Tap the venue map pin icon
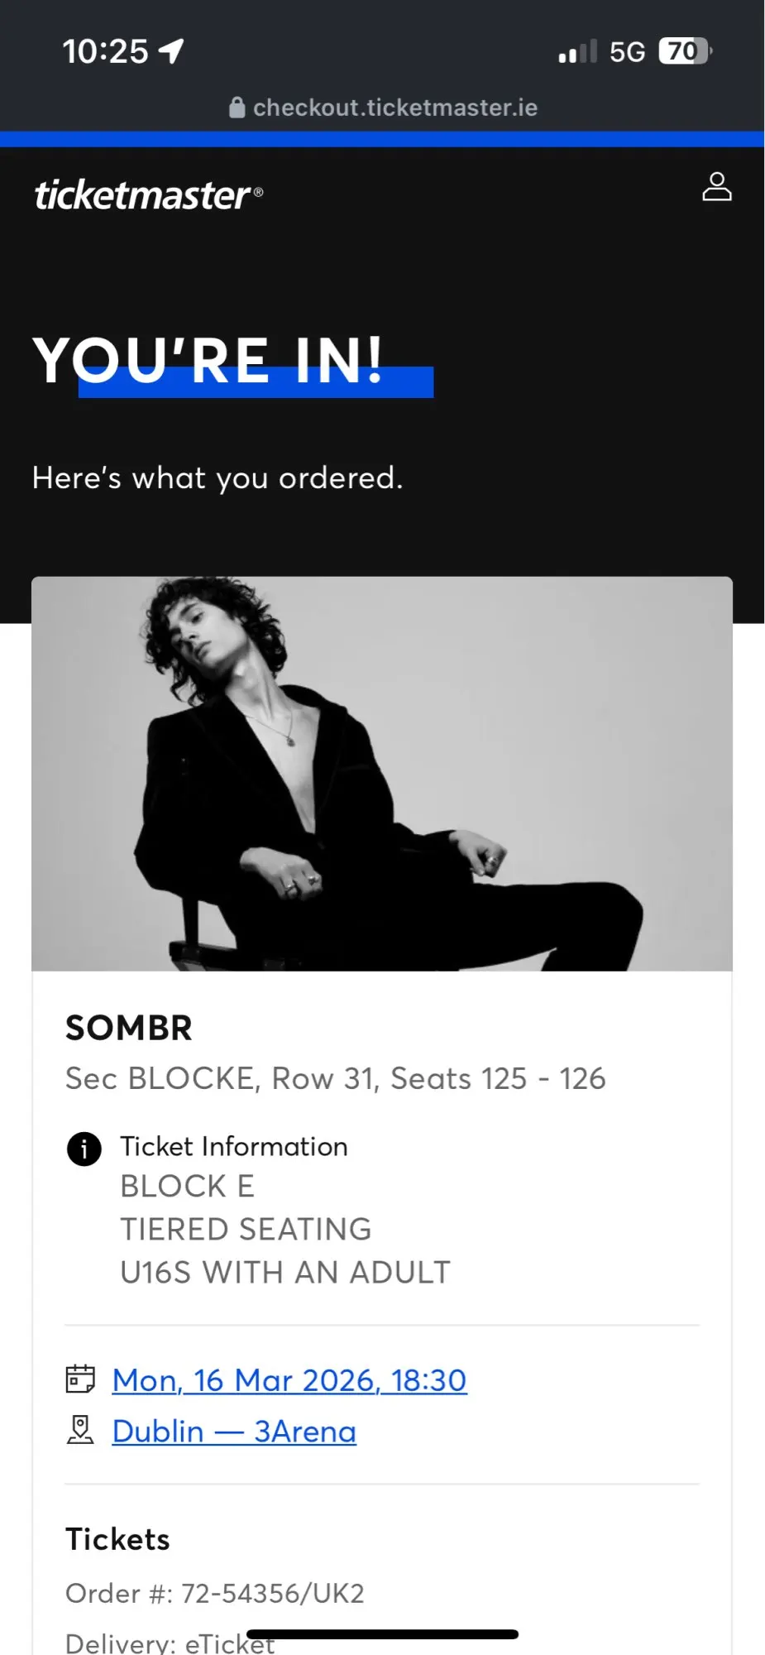The height and width of the screenshot is (1655, 765). 80,1430
